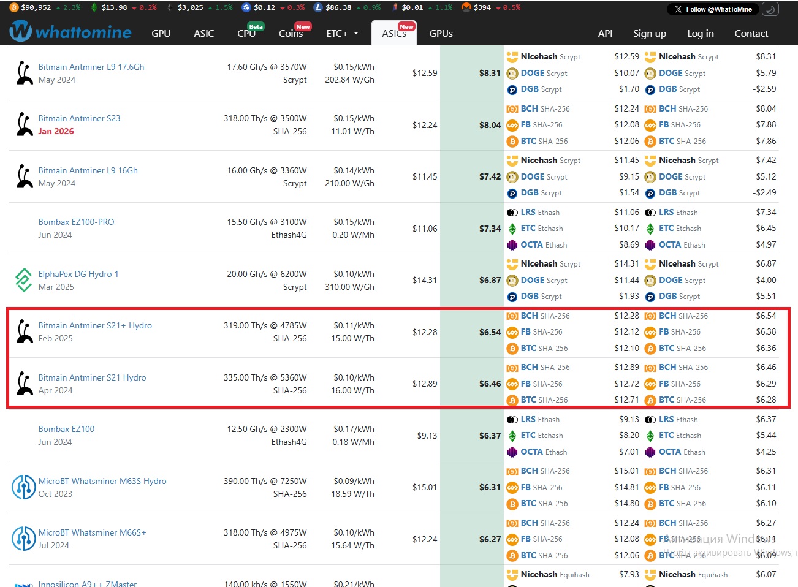Viewport: 798px width, 587px height.
Task: Open the Bombax EZ100-PRO miner link
Action: click(77, 222)
